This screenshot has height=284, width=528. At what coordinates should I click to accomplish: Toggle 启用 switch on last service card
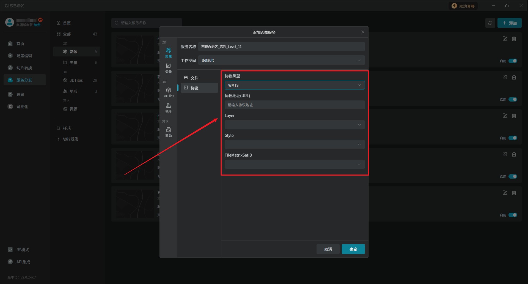[x=513, y=215]
